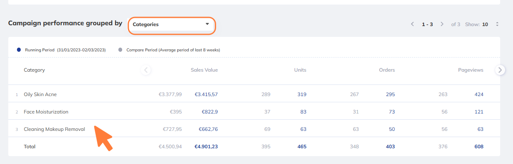This screenshot has width=513, height=164.
Task: Click the Compare Period grey dot
Action: click(120, 50)
